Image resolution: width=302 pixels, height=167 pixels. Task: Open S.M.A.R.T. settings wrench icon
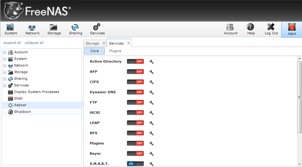pyautogui.click(x=152, y=164)
